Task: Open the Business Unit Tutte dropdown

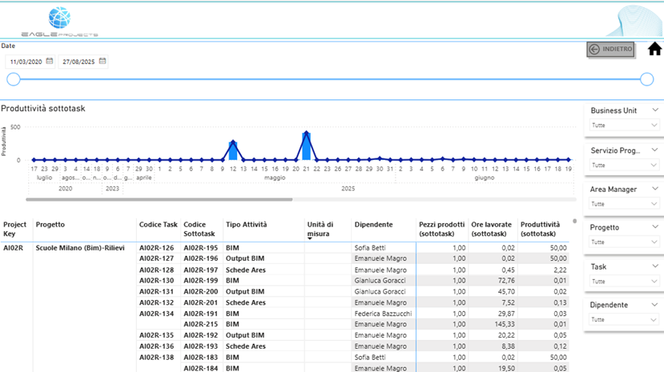Action: (x=625, y=126)
